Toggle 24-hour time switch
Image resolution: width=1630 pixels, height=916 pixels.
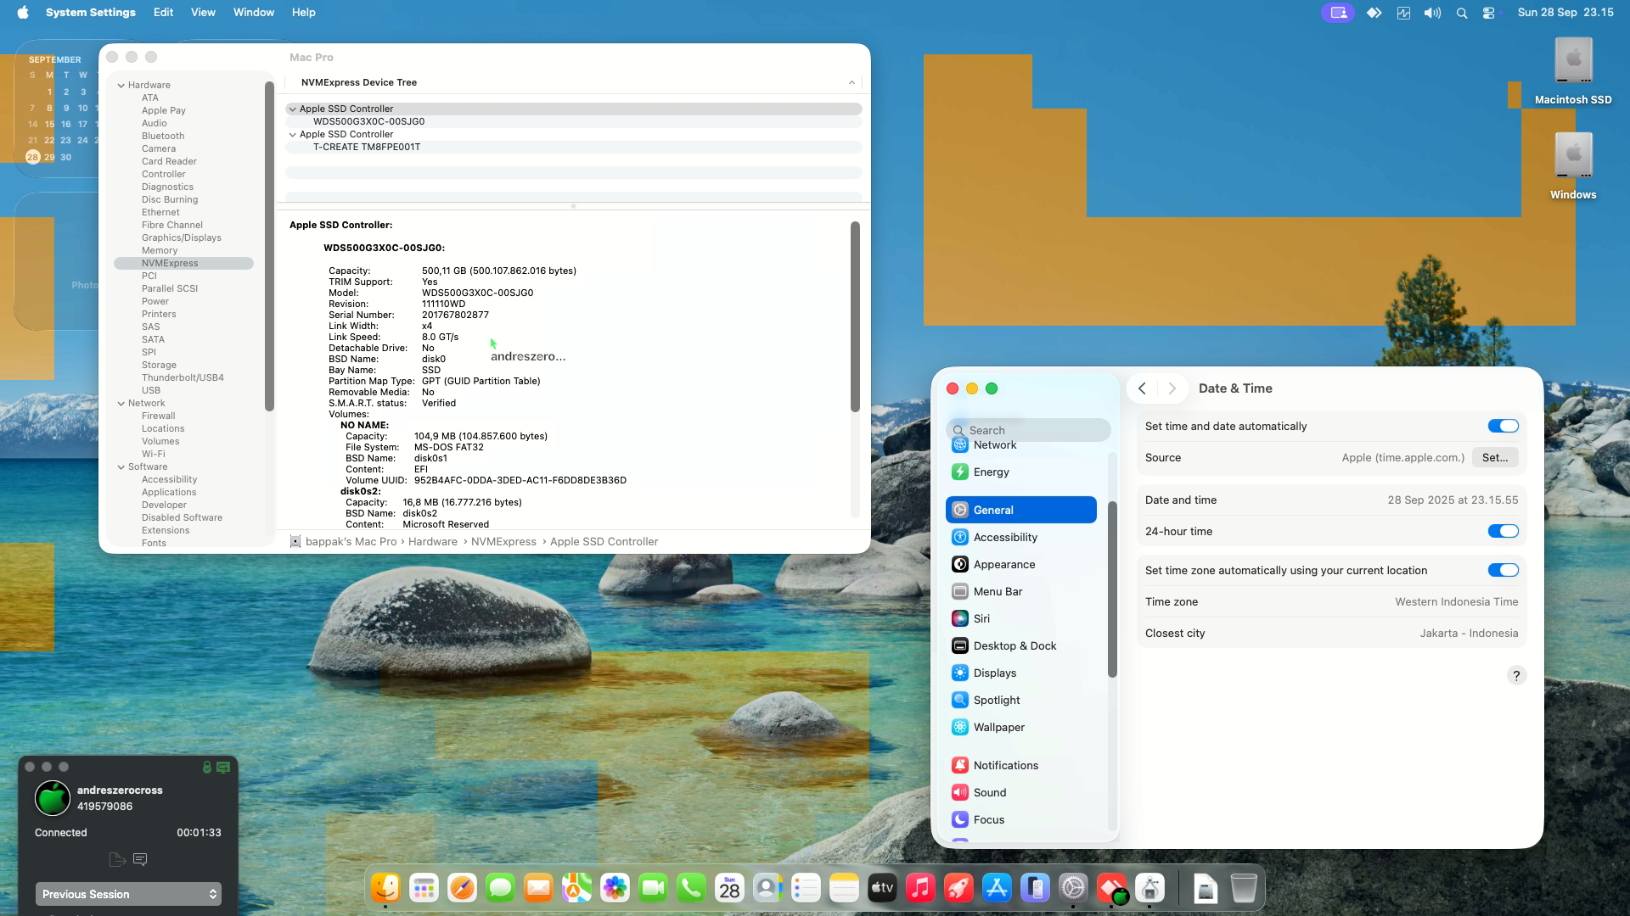click(x=1503, y=531)
